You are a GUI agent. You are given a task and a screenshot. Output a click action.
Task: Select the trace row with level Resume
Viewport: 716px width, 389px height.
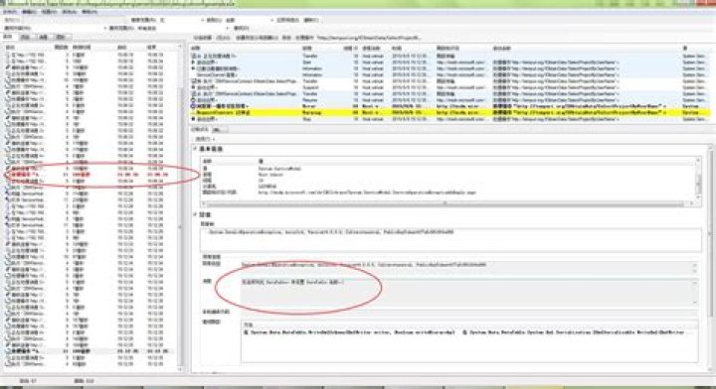coord(449,100)
